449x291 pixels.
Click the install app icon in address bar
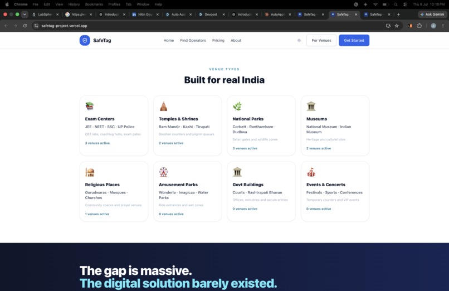click(388, 26)
